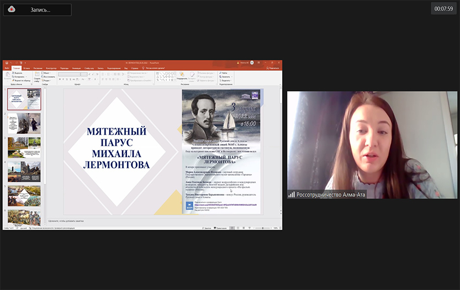Click the Вставить (Paste) clipboard icon
This screenshot has height=290, width=460.
click(x=8, y=76)
